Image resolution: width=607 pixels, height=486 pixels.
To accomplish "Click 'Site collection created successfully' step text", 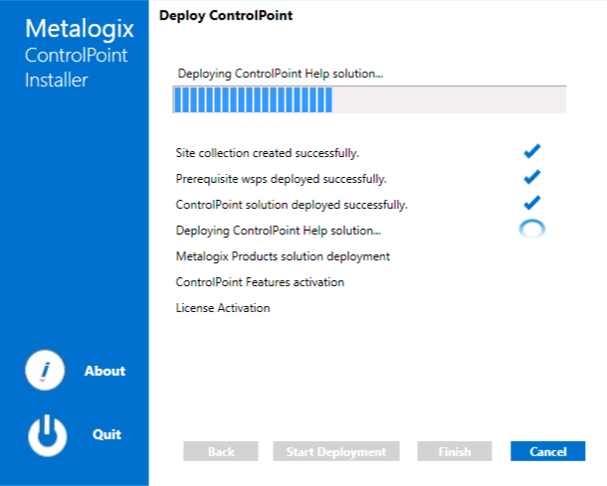I will click(x=267, y=153).
